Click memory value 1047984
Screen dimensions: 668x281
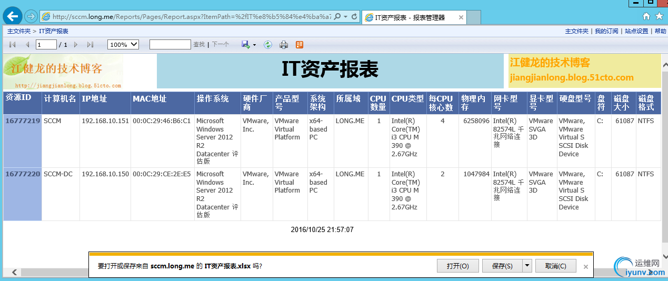(476, 174)
